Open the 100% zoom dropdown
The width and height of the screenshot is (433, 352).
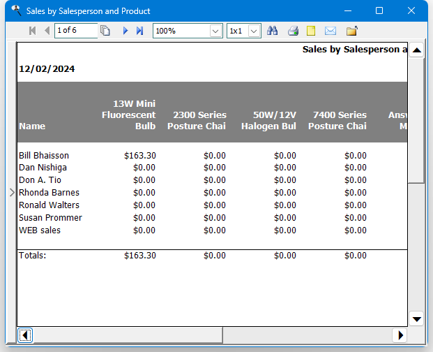pyautogui.click(x=215, y=31)
